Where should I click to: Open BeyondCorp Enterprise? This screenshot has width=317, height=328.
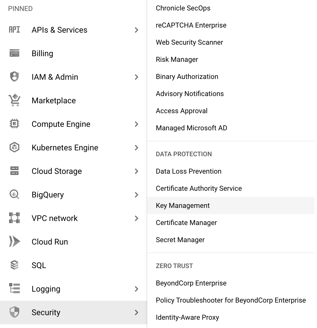191,283
